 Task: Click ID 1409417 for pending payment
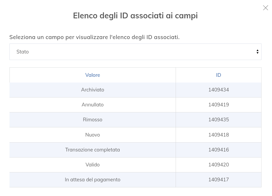click(x=218, y=179)
